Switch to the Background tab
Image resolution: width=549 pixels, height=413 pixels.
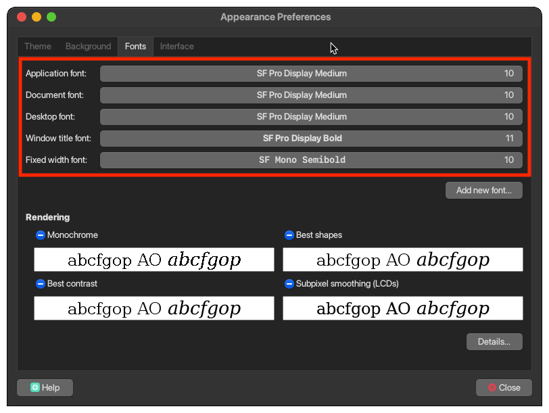click(x=88, y=47)
